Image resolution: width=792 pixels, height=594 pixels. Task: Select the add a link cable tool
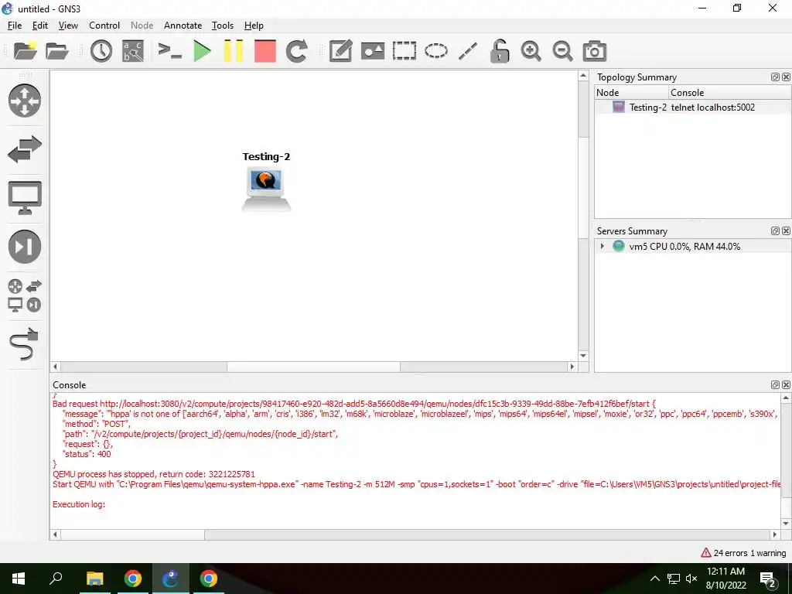click(24, 344)
